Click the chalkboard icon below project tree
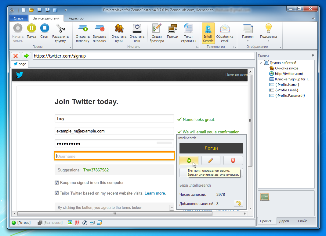Screen dimensions: 326x236 click(x=264, y=197)
